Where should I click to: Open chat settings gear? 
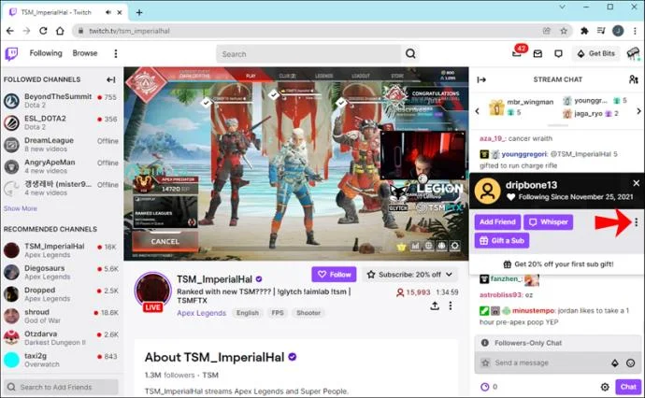pos(605,387)
